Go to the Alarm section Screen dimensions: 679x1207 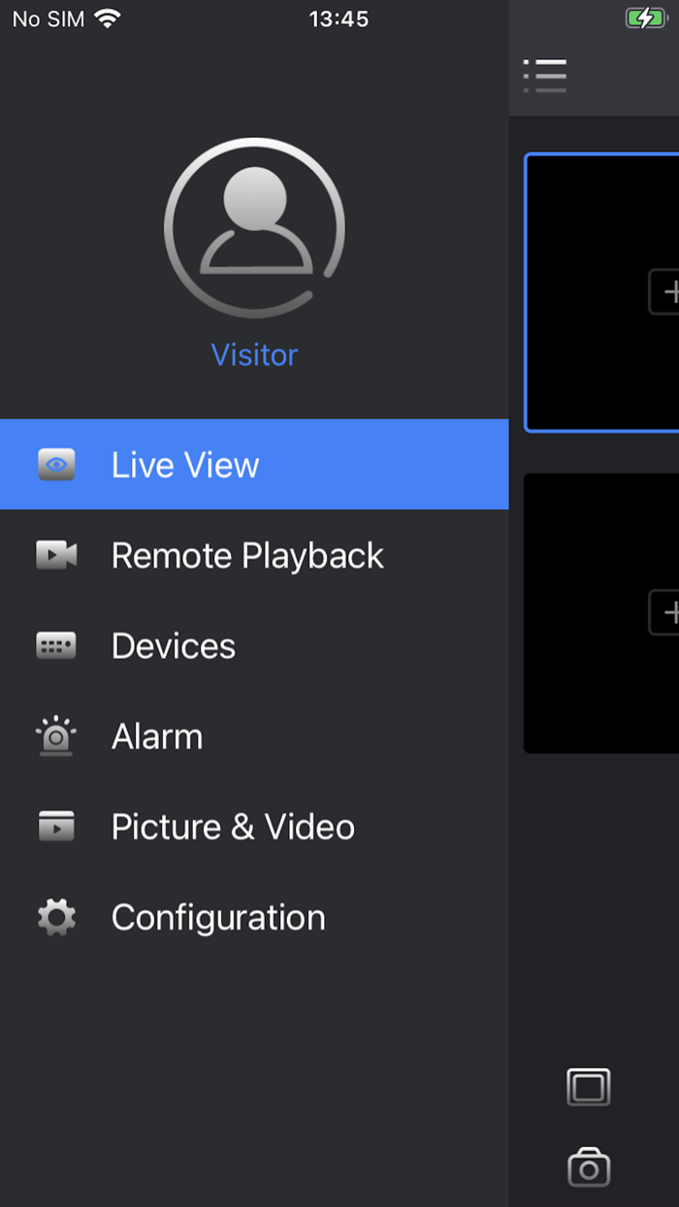click(x=156, y=735)
